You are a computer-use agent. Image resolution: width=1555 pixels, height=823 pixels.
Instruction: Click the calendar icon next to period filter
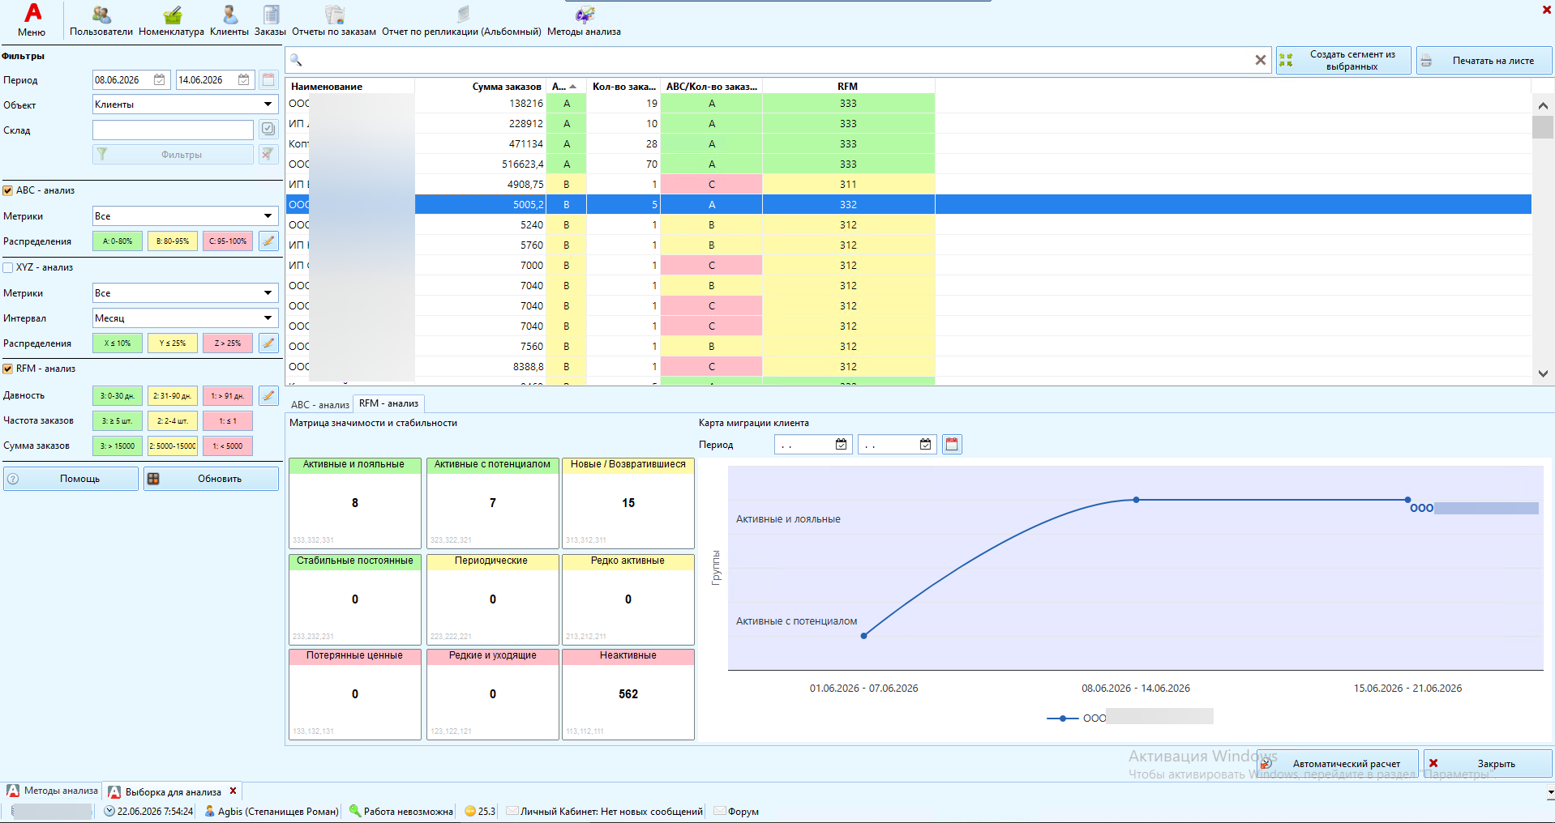pyautogui.click(x=268, y=79)
